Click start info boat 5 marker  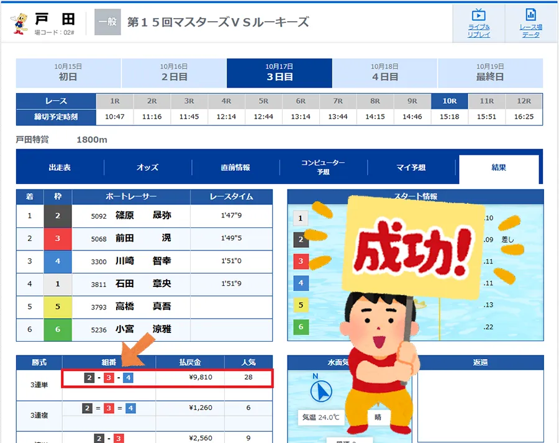tap(301, 305)
